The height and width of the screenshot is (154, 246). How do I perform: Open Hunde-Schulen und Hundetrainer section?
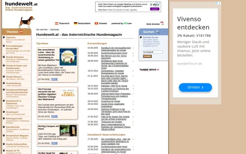point(16,67)
